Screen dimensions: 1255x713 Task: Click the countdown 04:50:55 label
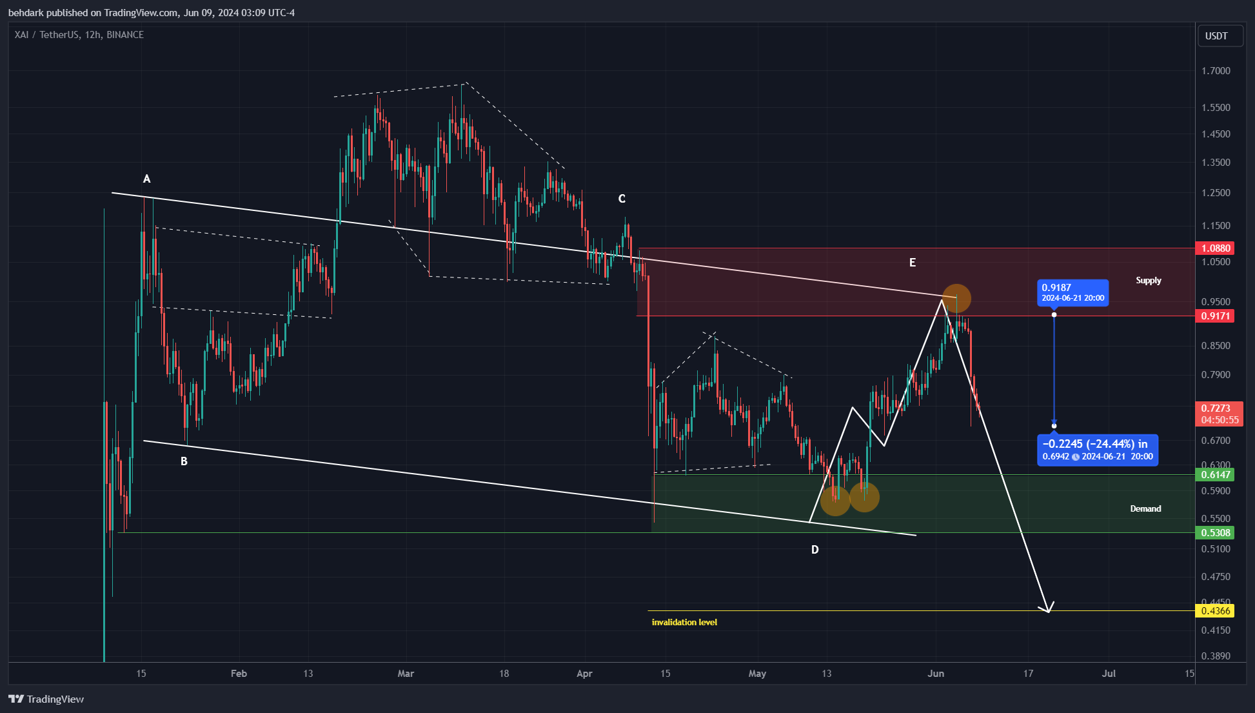tap(1220, 420)
